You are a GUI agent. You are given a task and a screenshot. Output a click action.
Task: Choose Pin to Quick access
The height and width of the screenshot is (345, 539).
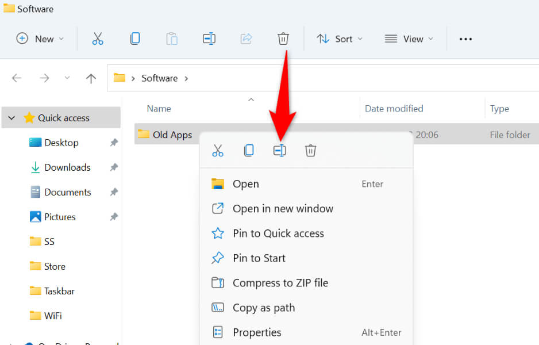pos(306,233)
